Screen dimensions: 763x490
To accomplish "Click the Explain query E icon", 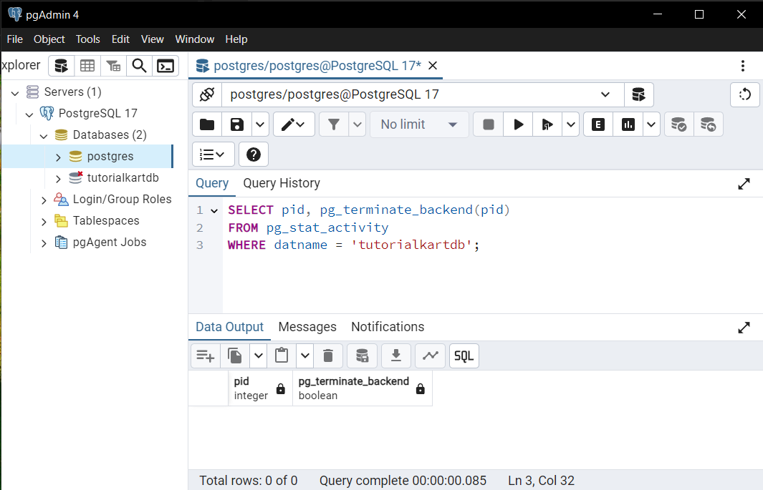I will point(598,124).
